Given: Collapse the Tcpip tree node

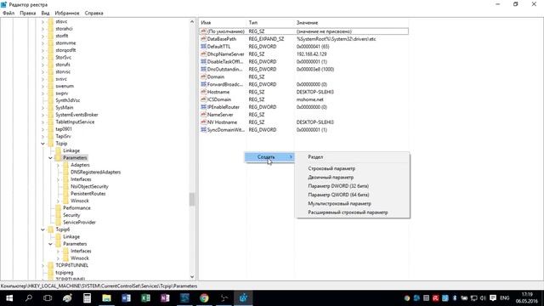Looking at the screenshot, I should [43, 144].
